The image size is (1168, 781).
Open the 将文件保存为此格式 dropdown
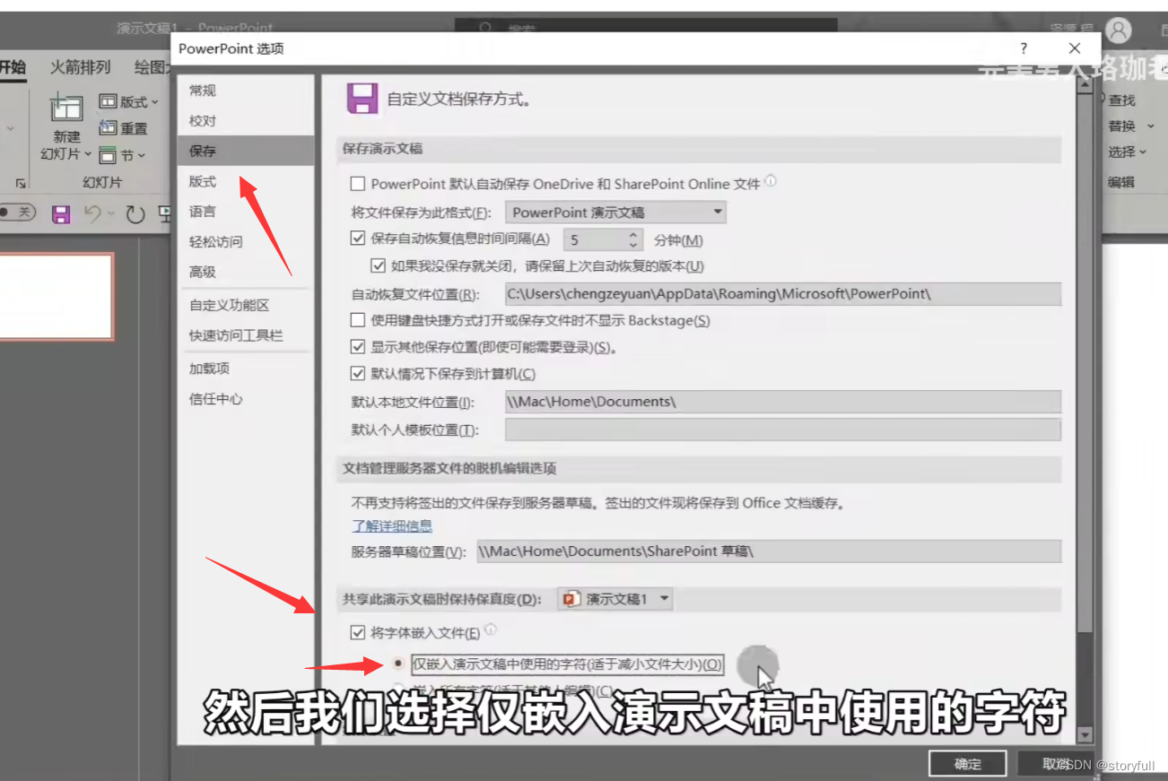[x=615, y=213]
